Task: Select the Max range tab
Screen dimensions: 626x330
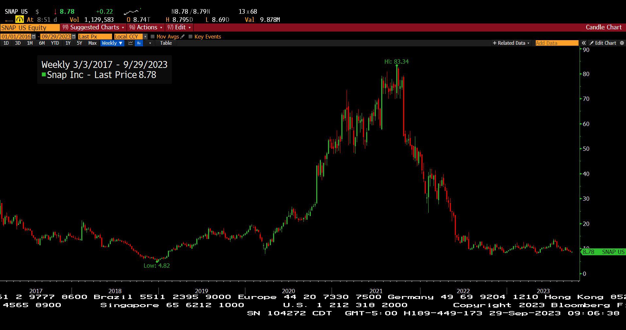Action: (x=92, y=43)
